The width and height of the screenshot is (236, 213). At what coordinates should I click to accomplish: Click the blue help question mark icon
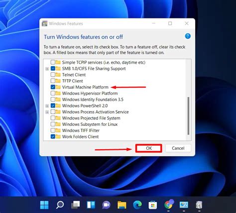point(188,36)
